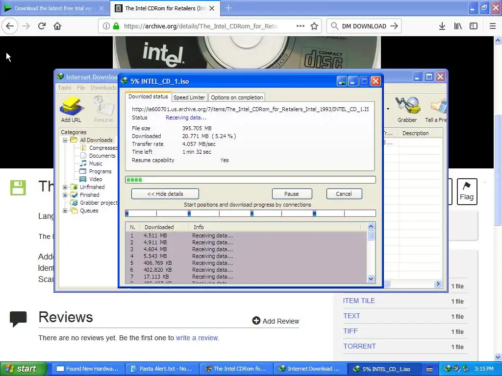
Task: Click the Add Review plus icon
Action: tap(256, 321)
